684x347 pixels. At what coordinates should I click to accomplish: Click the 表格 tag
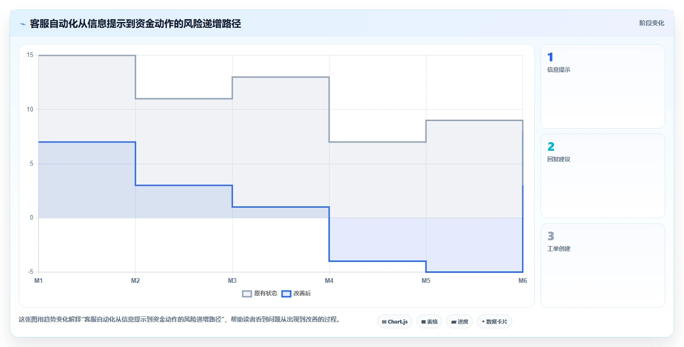tap(429, 322)
